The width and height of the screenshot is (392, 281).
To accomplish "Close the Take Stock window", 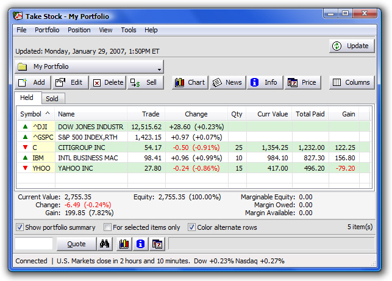I will coord(365,13).
